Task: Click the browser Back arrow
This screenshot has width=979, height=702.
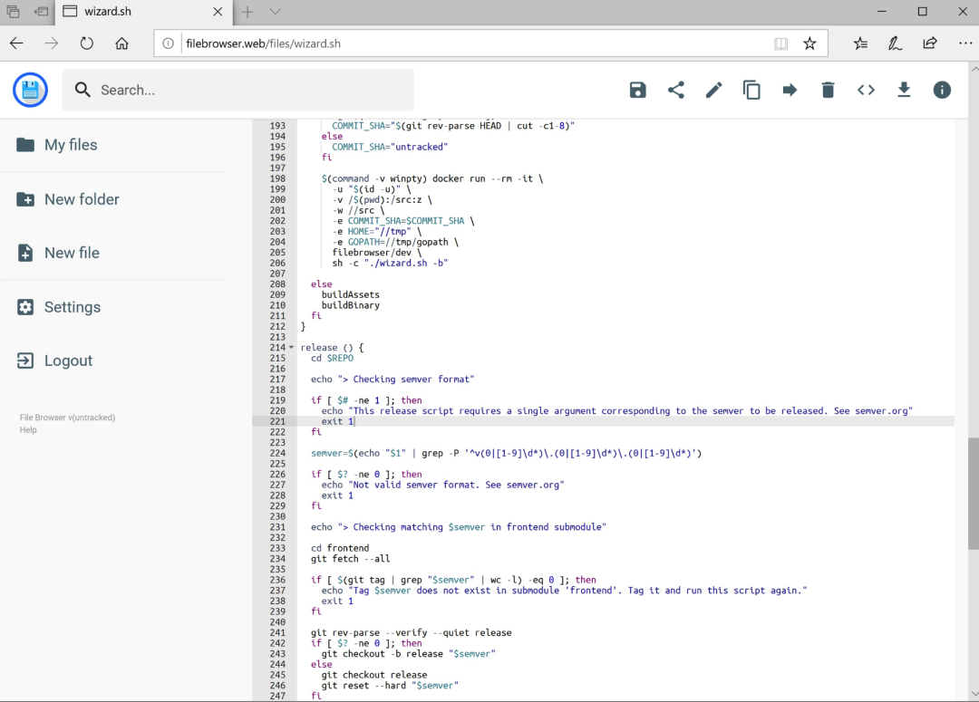Action: 17,43
